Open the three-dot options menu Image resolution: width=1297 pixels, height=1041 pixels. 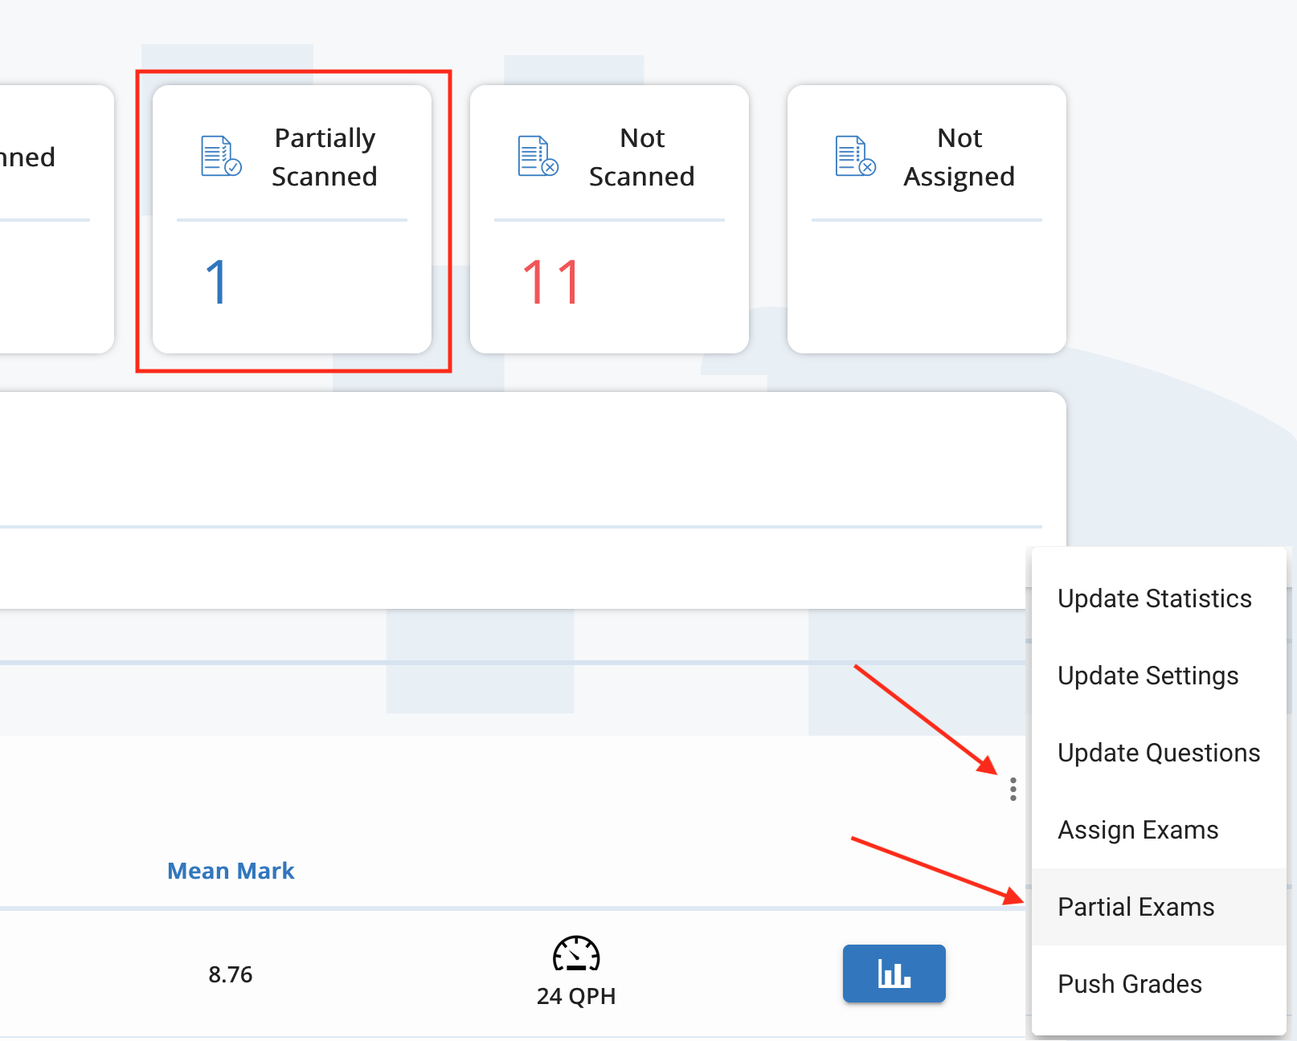tap(1013, 790)
